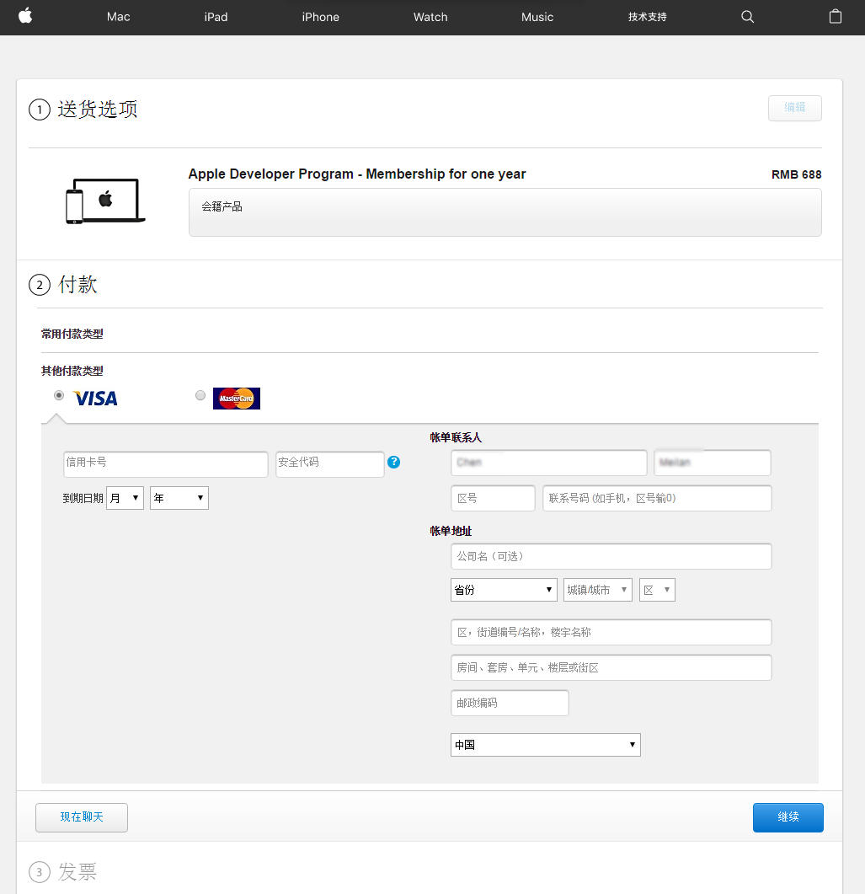Click the security code help question icon
Image resolution: width=865 pixels, height=894 pixels.
[393, 463]
